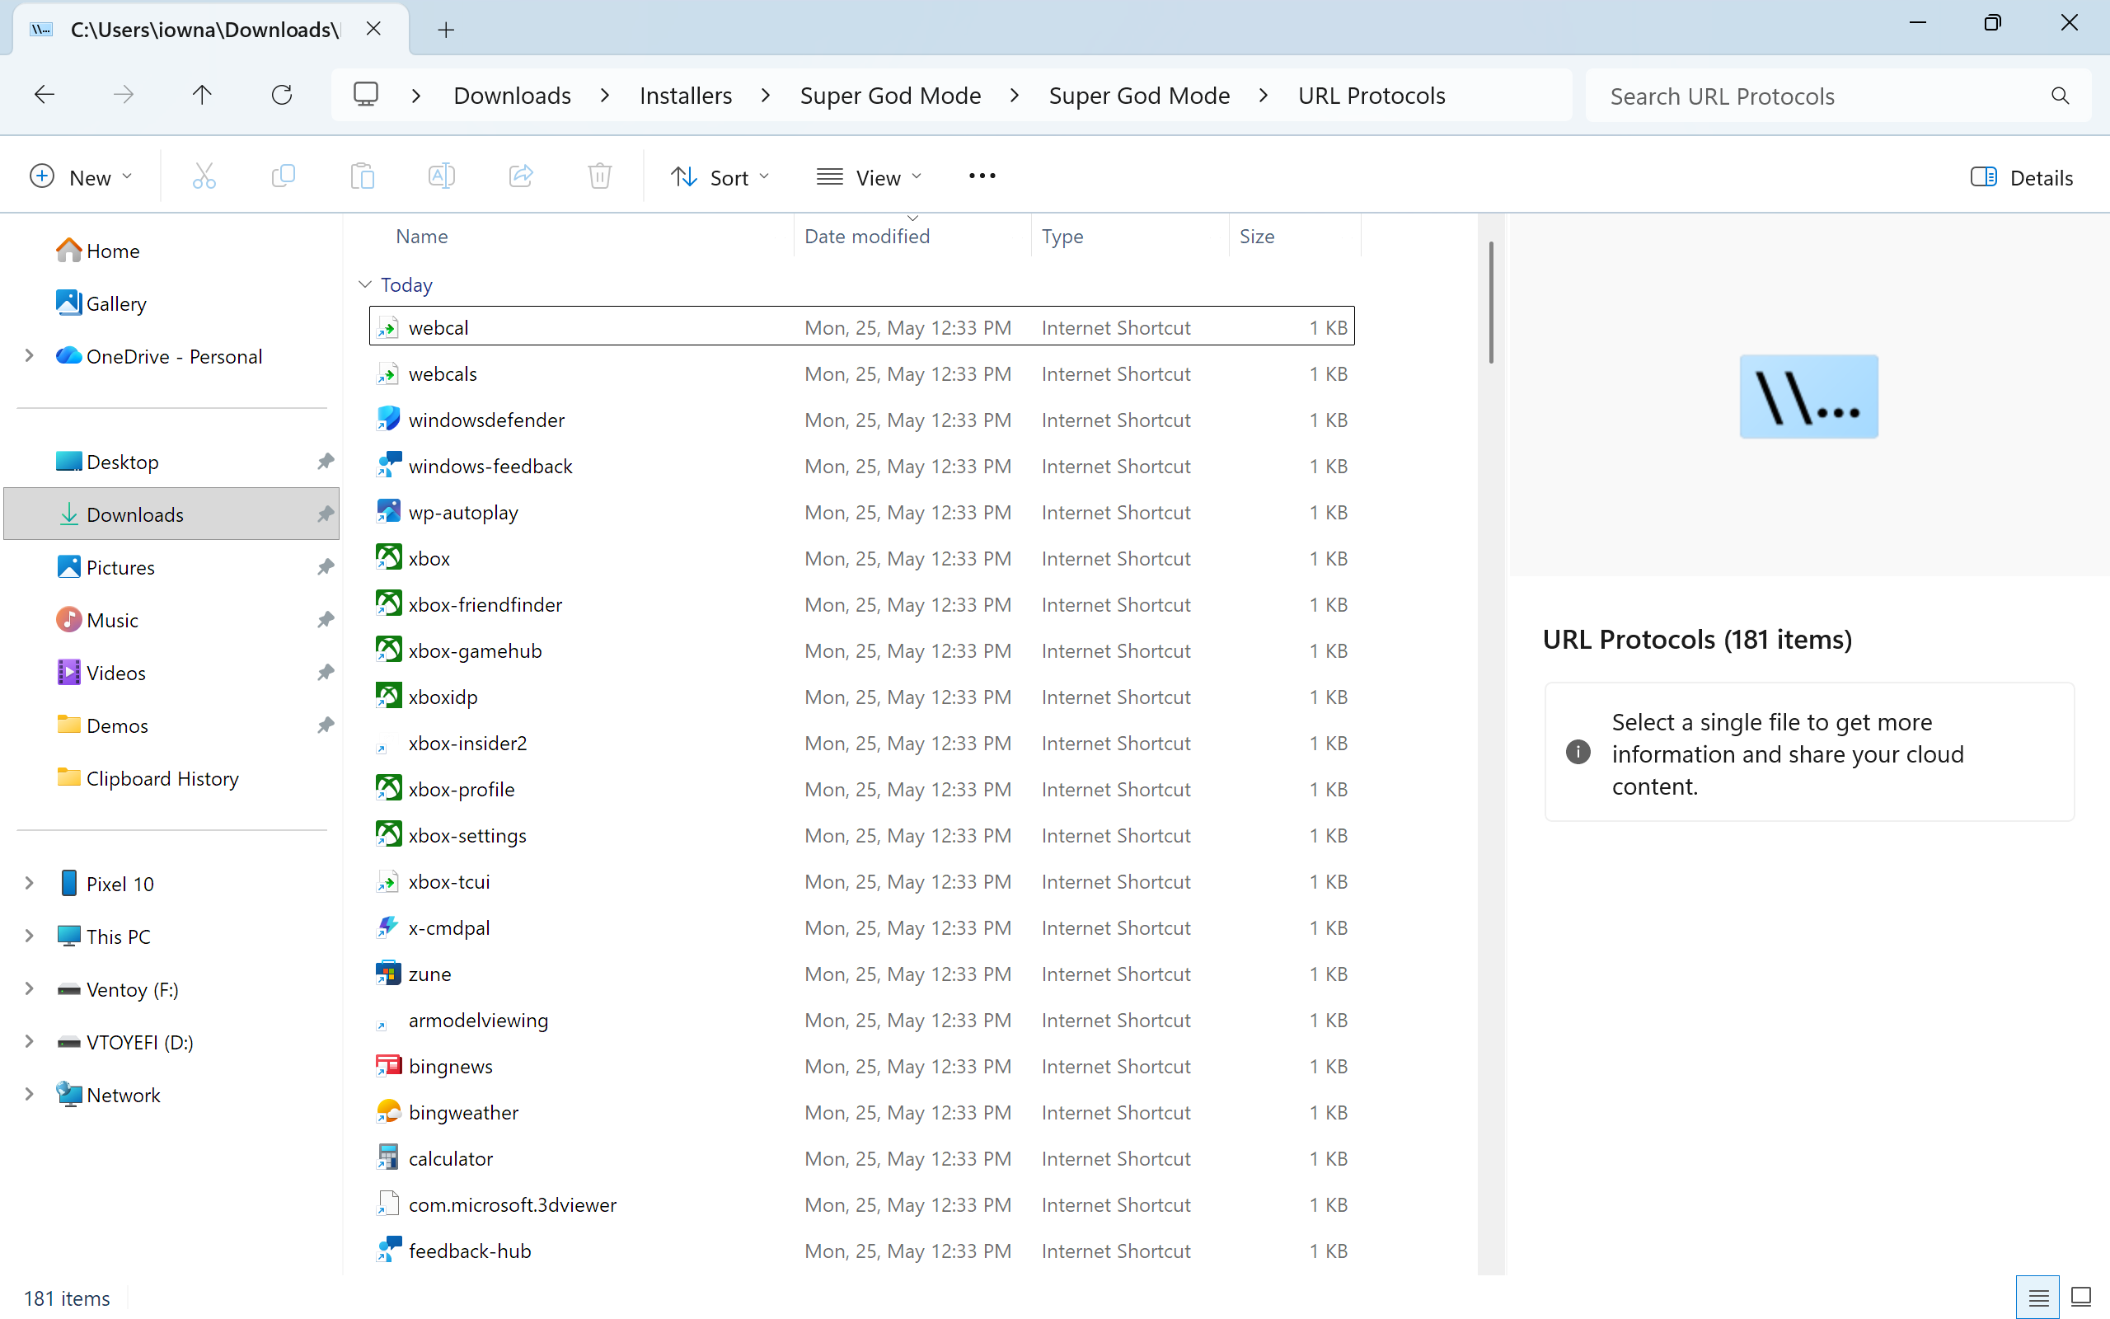Click the calculator file icon

[388, 1157]
